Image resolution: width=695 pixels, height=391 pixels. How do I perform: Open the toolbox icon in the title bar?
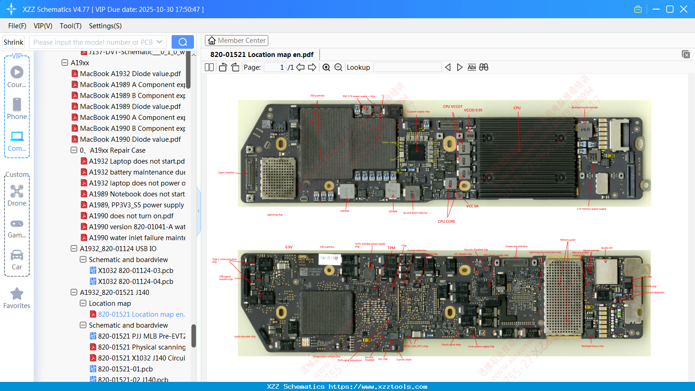(638, 9)
